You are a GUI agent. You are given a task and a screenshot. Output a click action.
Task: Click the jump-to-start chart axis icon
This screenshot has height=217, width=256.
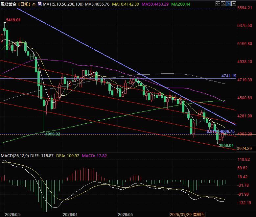(223, 4)
